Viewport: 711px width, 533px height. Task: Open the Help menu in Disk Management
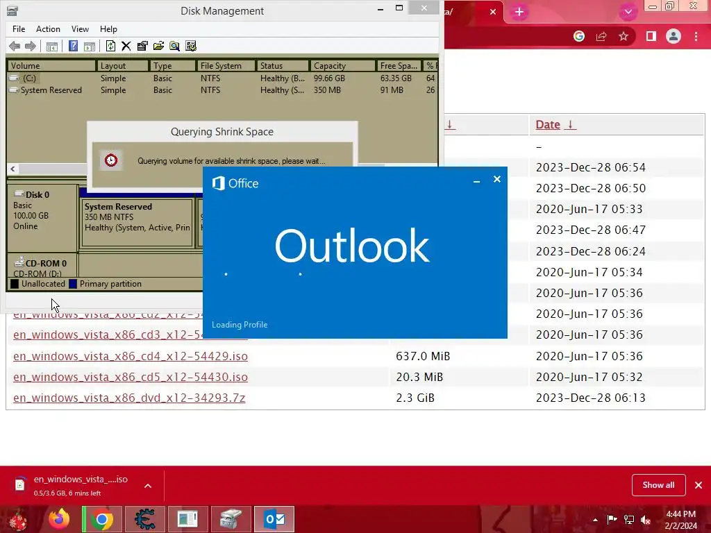tap(108, 29)
